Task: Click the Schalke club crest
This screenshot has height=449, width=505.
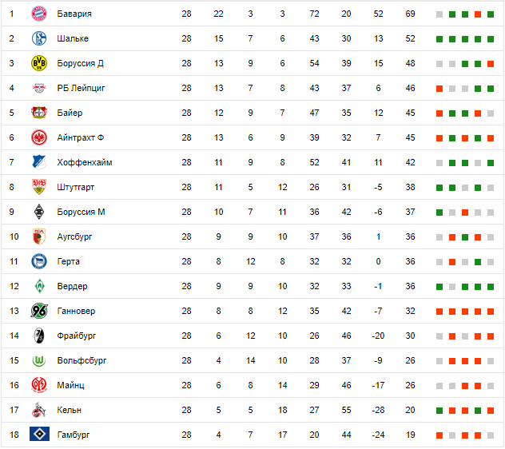Action: pos(38,38)
